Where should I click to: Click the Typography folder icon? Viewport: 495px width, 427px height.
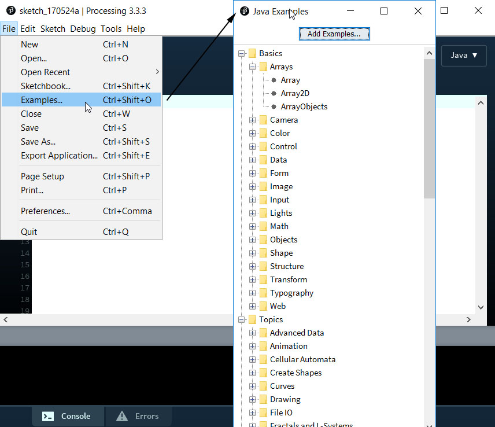click(263, 293)
